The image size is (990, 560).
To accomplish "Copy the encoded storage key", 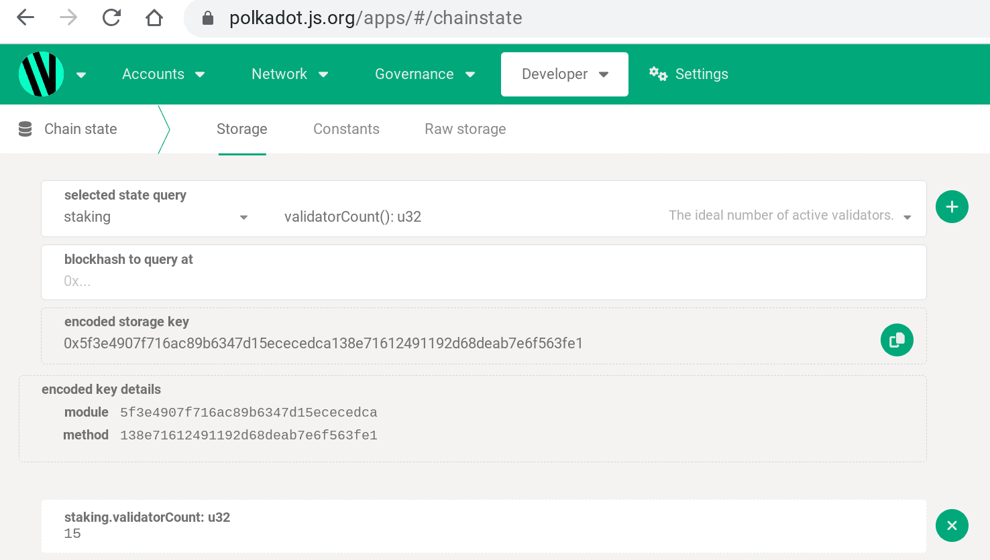I will (897, 340).
